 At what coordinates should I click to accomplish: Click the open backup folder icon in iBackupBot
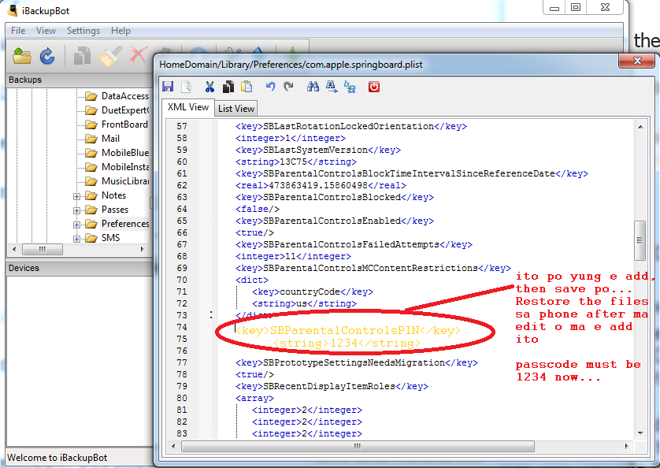22,56
